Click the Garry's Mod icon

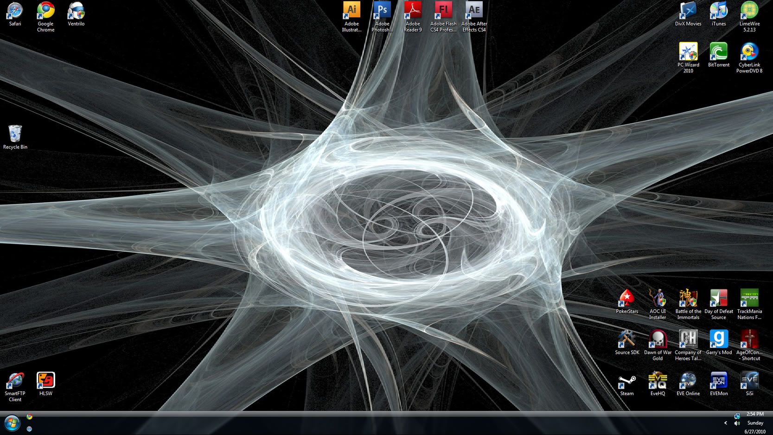pos(719,342)
